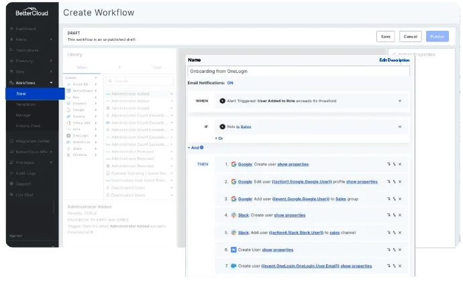The height and width of the screenshot is (281, 463).
Task: Remove the WHEN alert trigger condition
Action: click(x=400, y=101)
